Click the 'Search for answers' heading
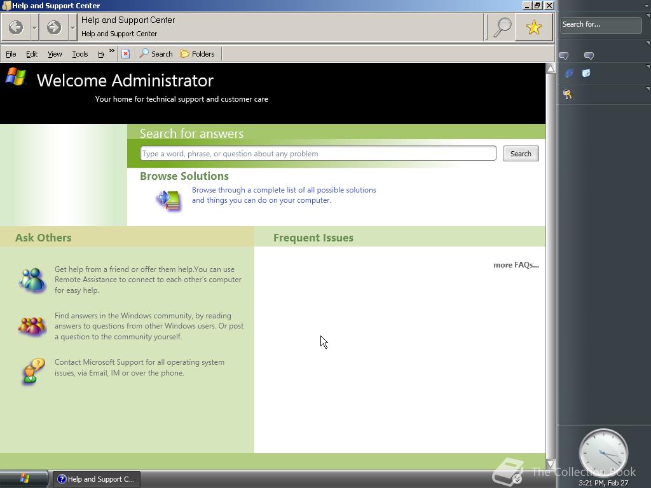 (x=191, y=133)
